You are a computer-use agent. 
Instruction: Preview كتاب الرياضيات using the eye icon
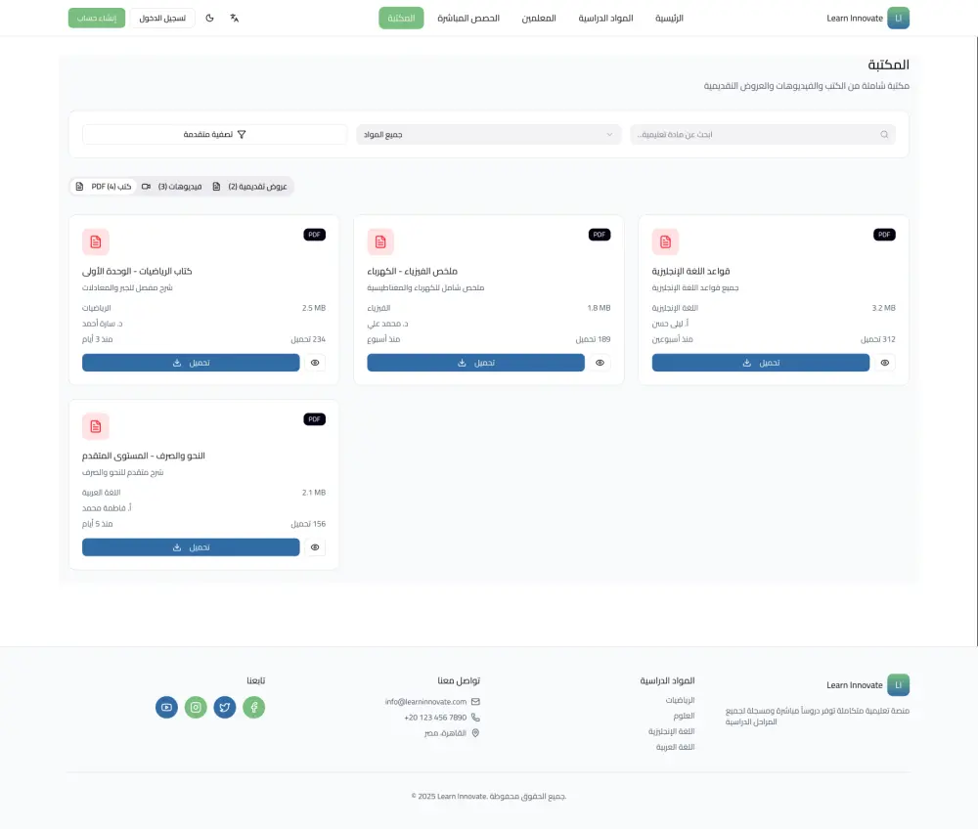click(x=315, y=362)
